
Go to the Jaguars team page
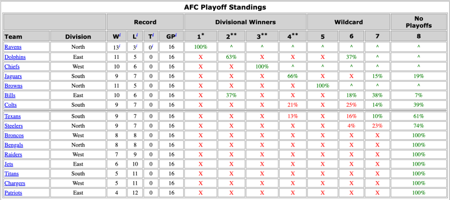click(13, 76)
